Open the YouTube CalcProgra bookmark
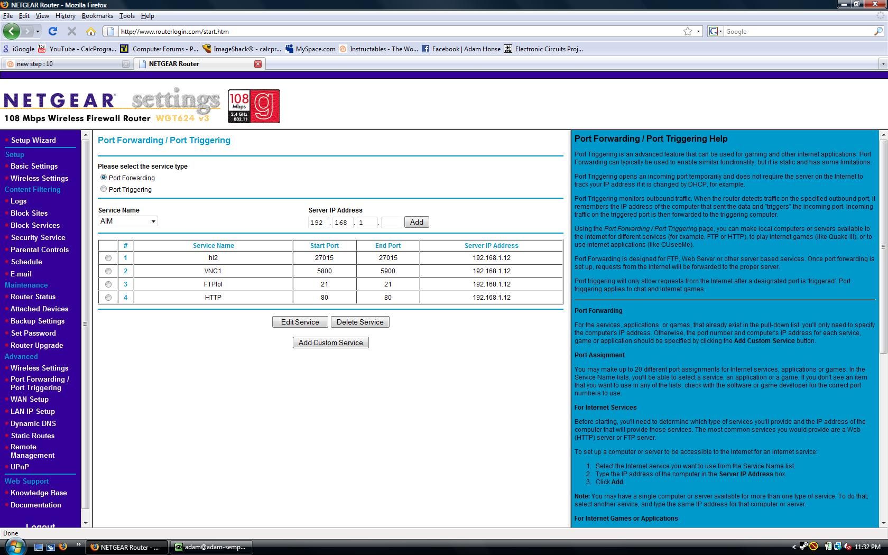This screenshot has width=888, height=555. point(77,49)
